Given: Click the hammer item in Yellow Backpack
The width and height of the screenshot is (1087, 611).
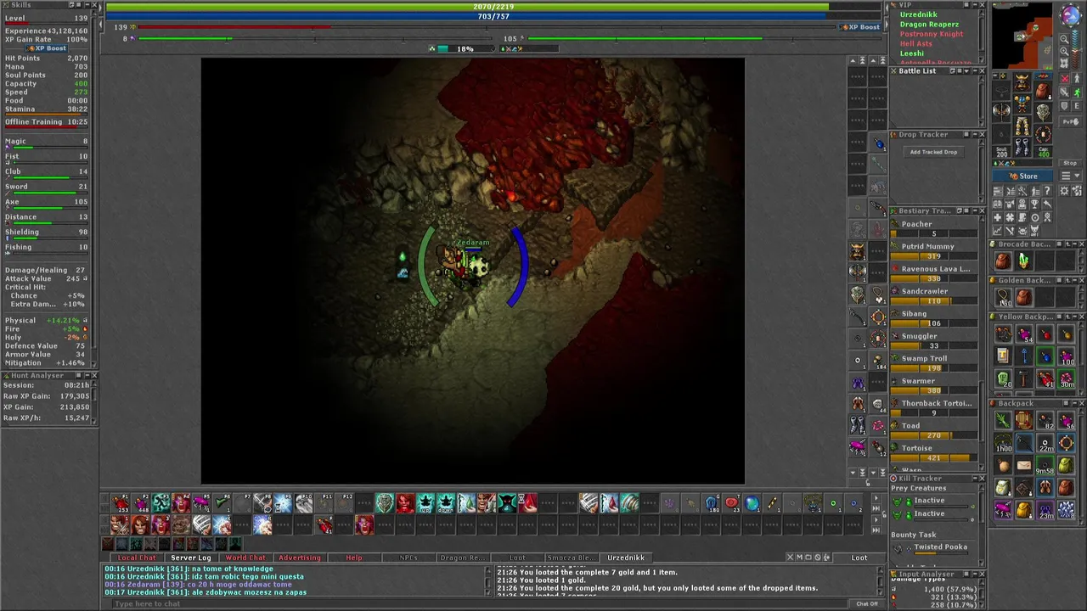Looking at the screenshot, I should click(x=1024, y=377).
